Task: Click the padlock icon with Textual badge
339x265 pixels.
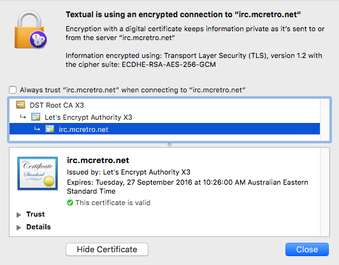Action: (x=31, y=29)
